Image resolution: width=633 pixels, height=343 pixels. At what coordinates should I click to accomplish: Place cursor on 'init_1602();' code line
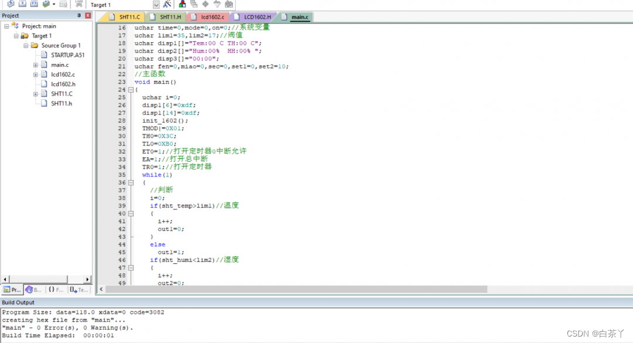coord(165,121)
